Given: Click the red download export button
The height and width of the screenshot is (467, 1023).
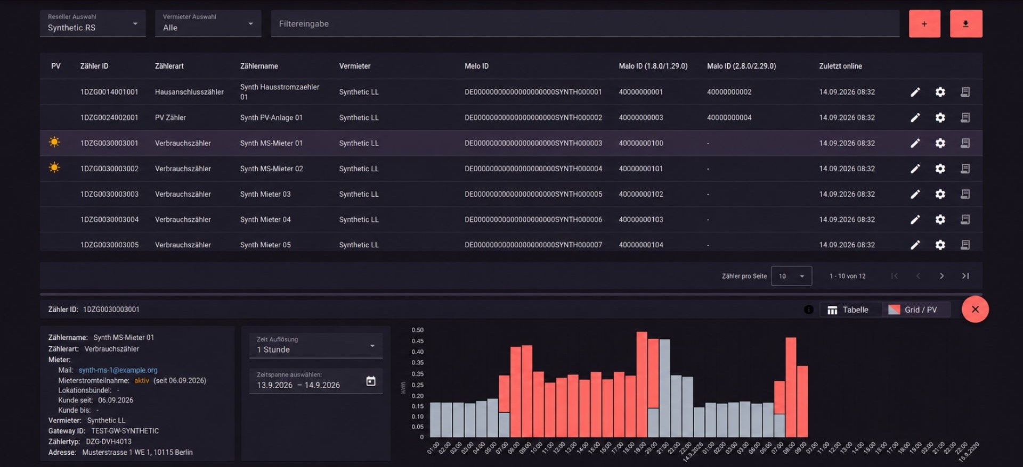Looking at the screenshot, I should coord(965,24).
